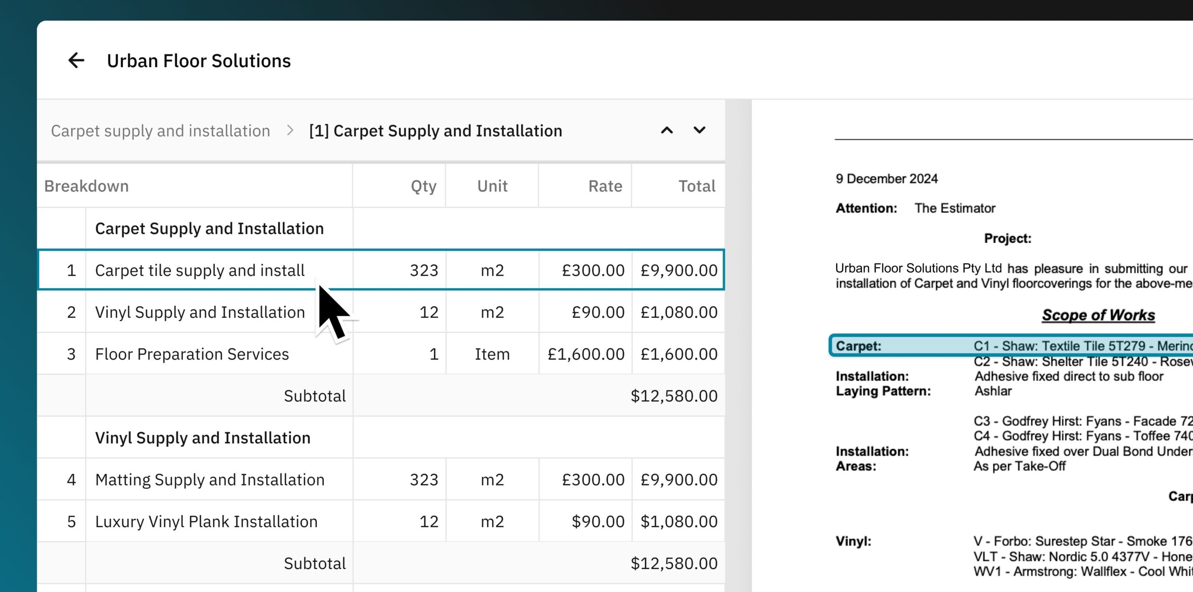Navigate to previous item with the up chevron
The image size is (1193, 592).
point(666,131)
